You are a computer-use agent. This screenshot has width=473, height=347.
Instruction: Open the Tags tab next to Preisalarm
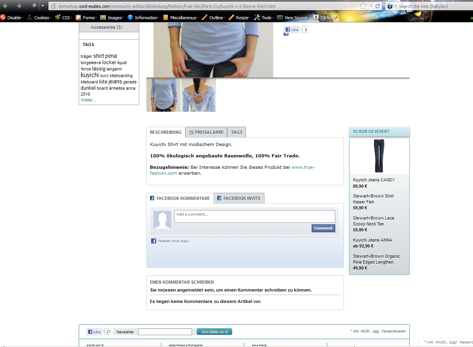click(x=236, y=132)
